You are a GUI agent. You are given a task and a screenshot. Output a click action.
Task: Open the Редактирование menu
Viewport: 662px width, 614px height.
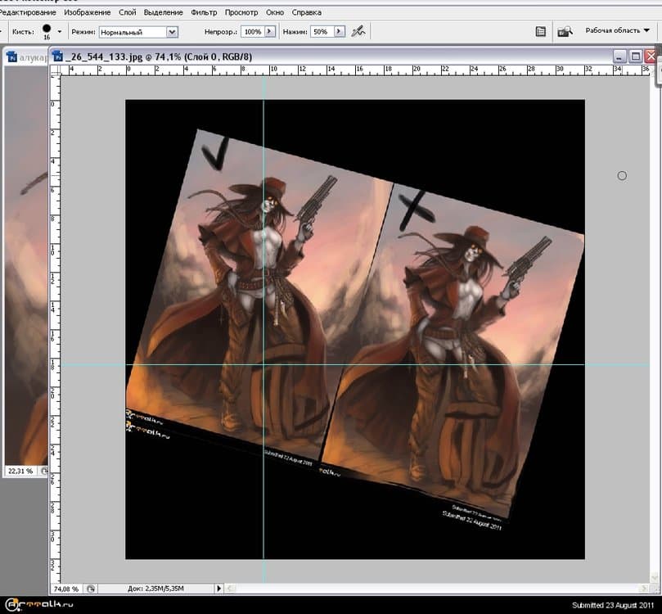pyautogui.click(x=28, y=12)
